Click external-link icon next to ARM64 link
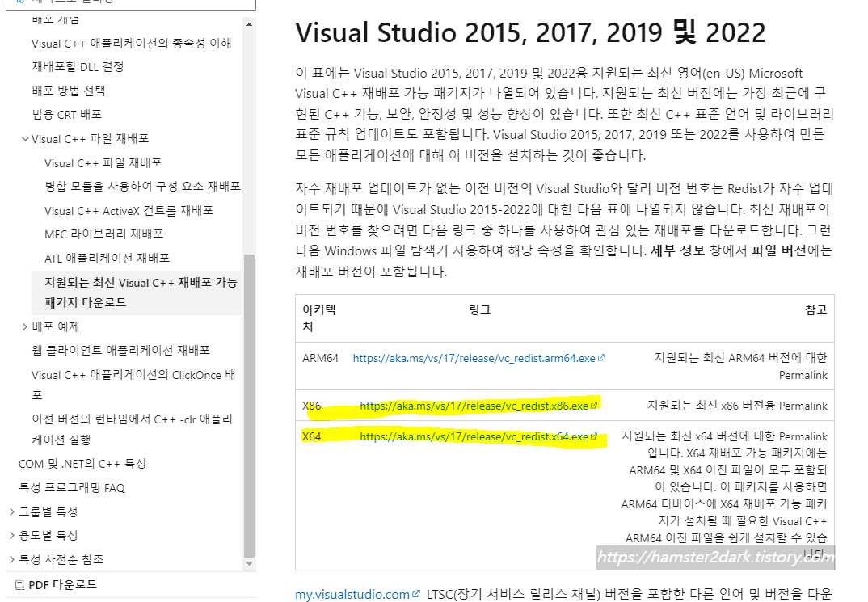 click(x=601, y=358)
